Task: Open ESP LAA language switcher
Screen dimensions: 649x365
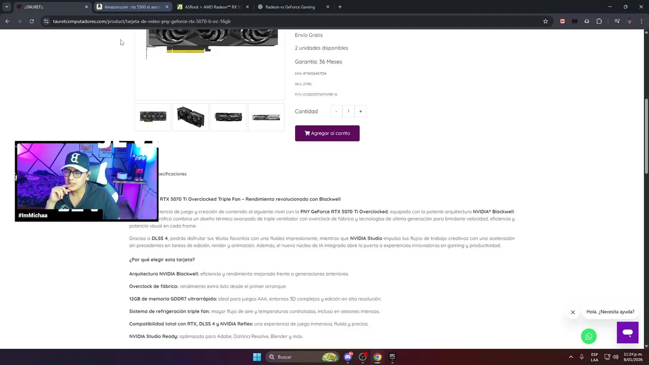Action: 594,357
